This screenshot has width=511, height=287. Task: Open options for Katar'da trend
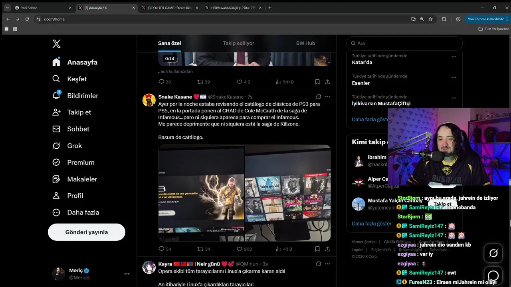(x=454, y=57)
